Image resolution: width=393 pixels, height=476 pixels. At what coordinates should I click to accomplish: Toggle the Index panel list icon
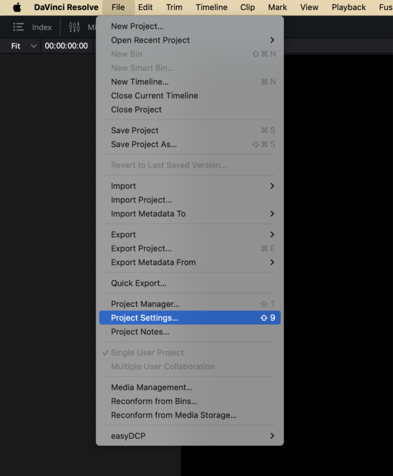[x=18, y=27]
